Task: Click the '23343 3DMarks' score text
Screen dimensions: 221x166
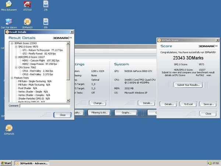Action: pyautogui.click(x=188, y=58)
